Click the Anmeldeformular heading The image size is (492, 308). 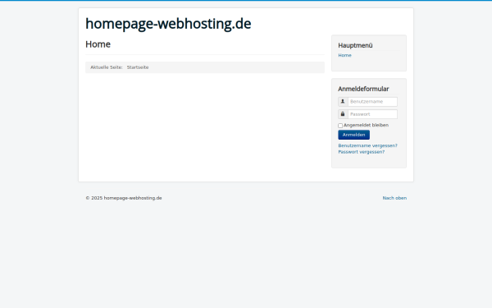(x=363, y=89)
